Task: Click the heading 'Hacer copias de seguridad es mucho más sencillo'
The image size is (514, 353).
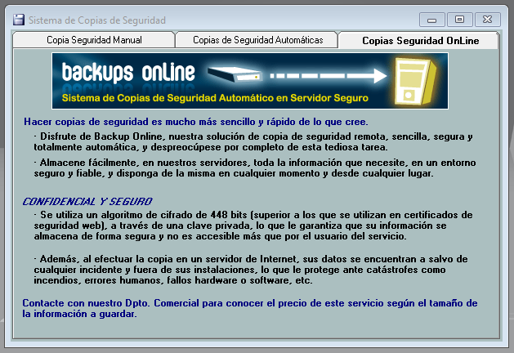Action: [196, 122]
